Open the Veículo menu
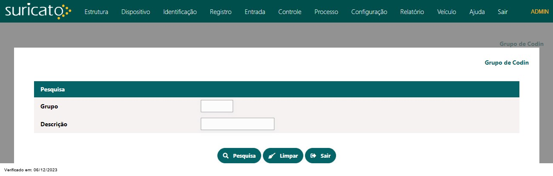Screen dimensions: 553x176 coord(447,12)
